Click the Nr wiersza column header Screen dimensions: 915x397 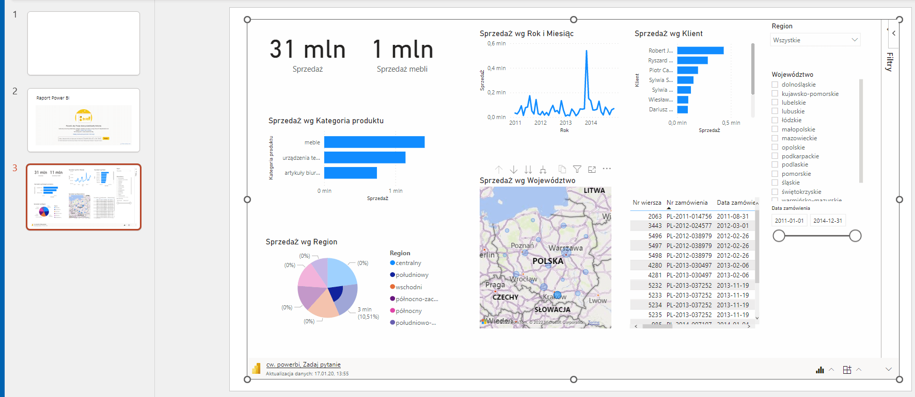(646, 203)
